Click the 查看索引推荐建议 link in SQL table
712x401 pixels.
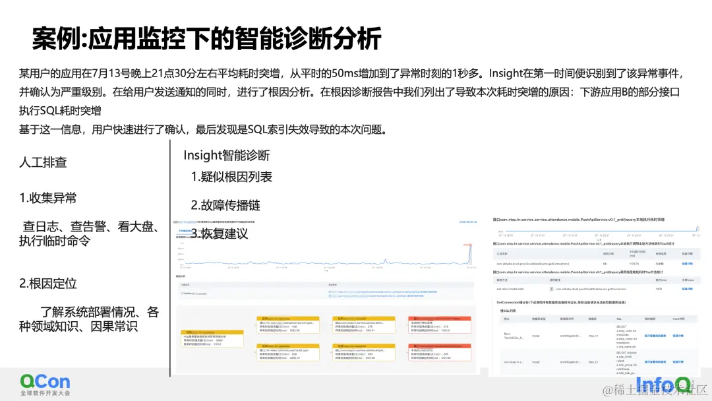[x=655, y=336]
